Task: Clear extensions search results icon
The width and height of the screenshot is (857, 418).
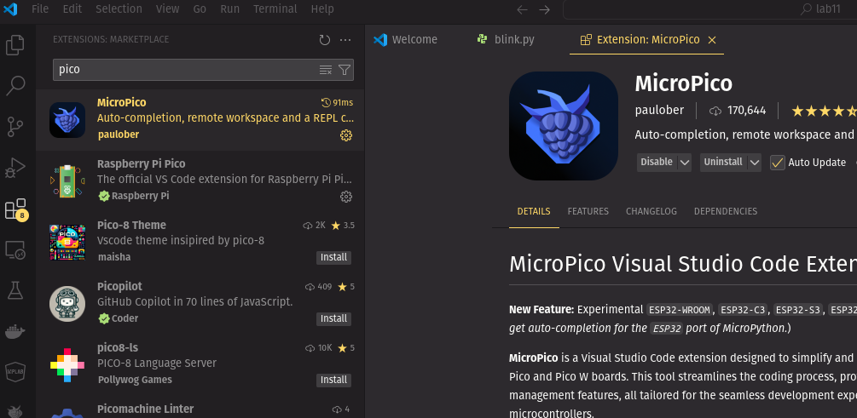Action: 326,70
